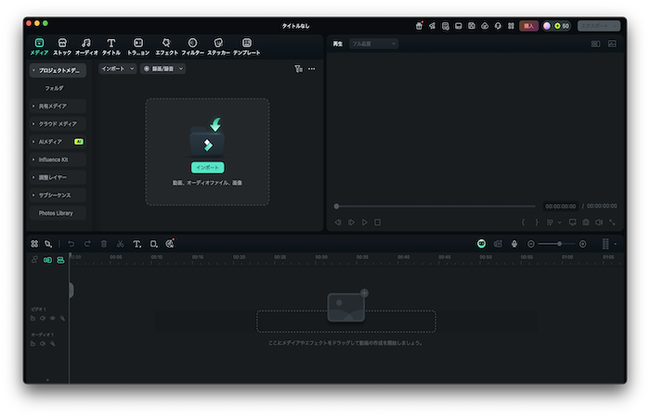The image size is (650, 417).
Task: Toggle the compare view icon in preview header
Action: 596,44
